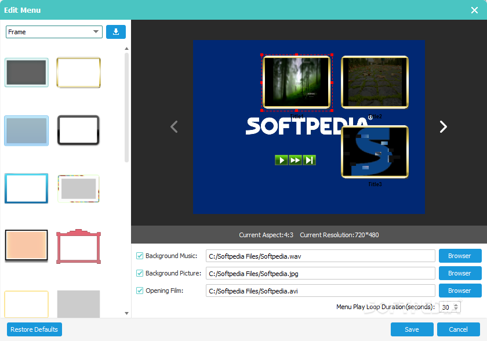This screenshot has width=487, height=341.
Task: Go to previous menu page arrow
Action: [175, 126]
